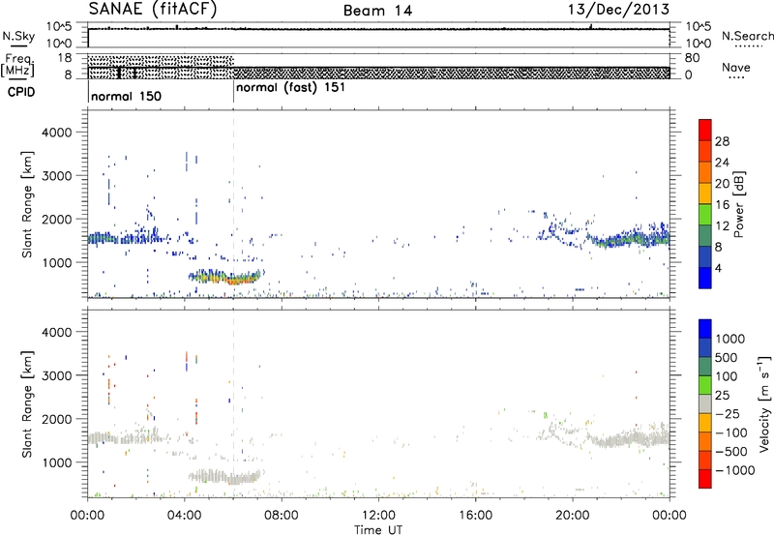The height and width of the screenshot is (536, 774).
Task: Click the '16:00' time tick label
Action: 475,516
